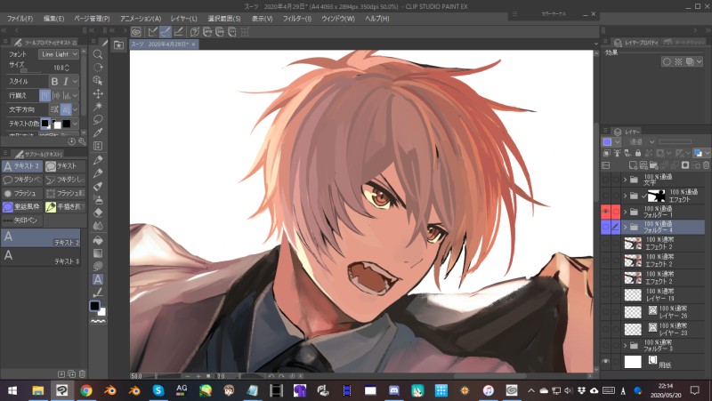Select the Fill bucket tool
Image resolution: width=712 pixels, height=401 pixels.
98,240
